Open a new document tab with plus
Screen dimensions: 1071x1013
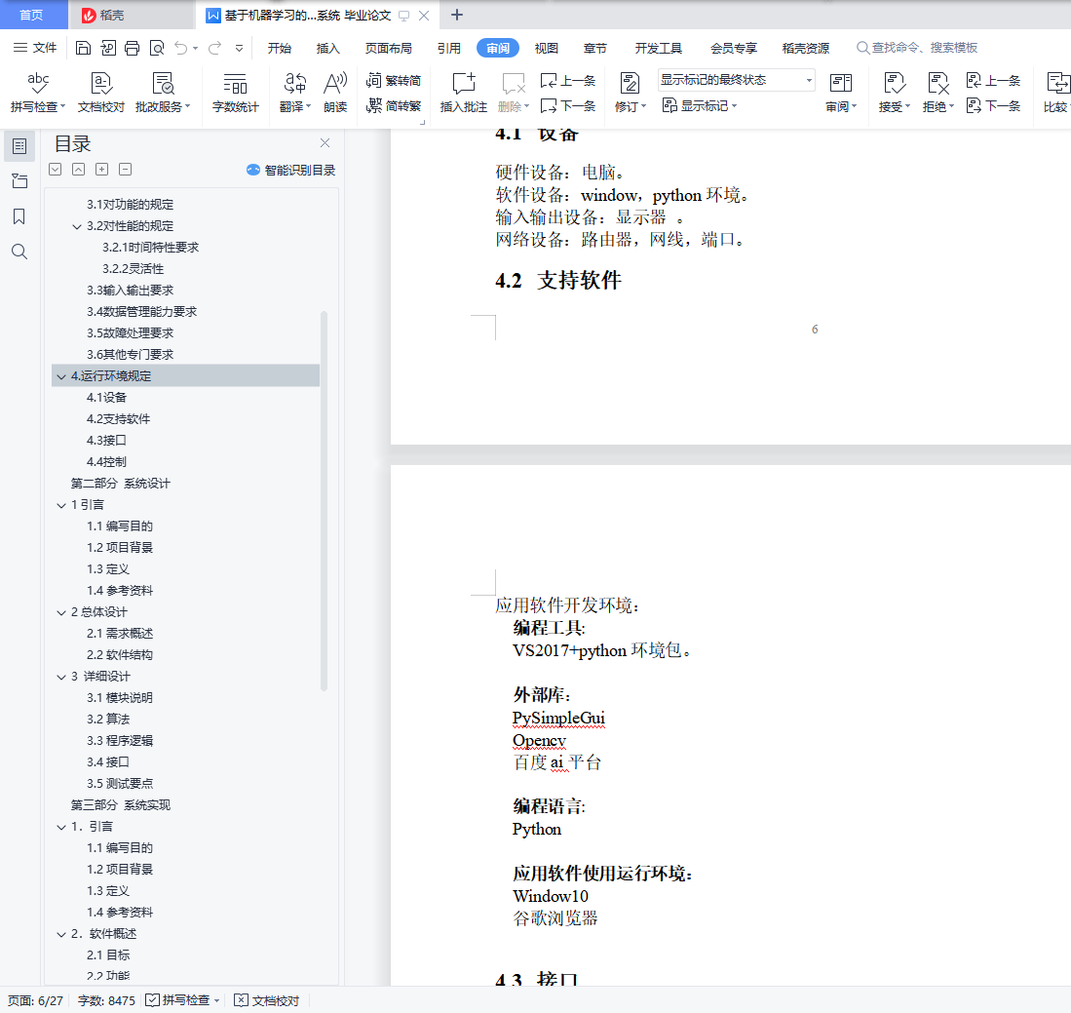tap(457, 15)
